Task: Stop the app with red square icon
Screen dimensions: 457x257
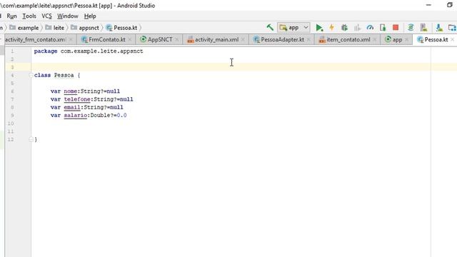Action: pyautogui.click(x=396, y=28)
